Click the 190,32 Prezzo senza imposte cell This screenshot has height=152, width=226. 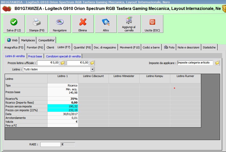tap(63, 106)
